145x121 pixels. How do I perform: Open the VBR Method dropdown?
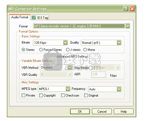70,67
